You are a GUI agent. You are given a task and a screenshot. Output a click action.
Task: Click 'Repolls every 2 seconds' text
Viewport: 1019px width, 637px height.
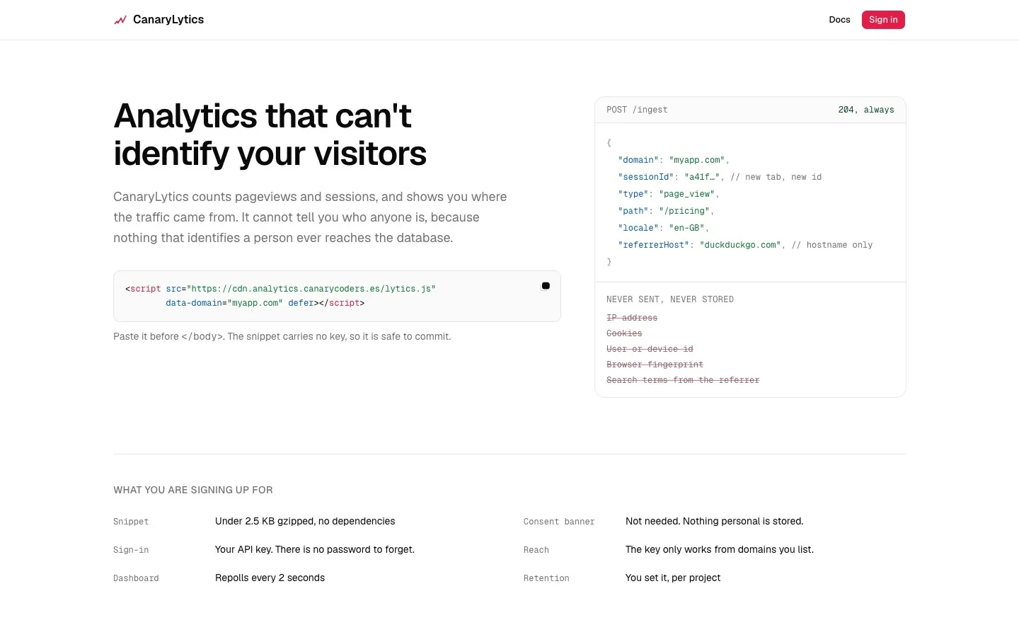[270, 578]
